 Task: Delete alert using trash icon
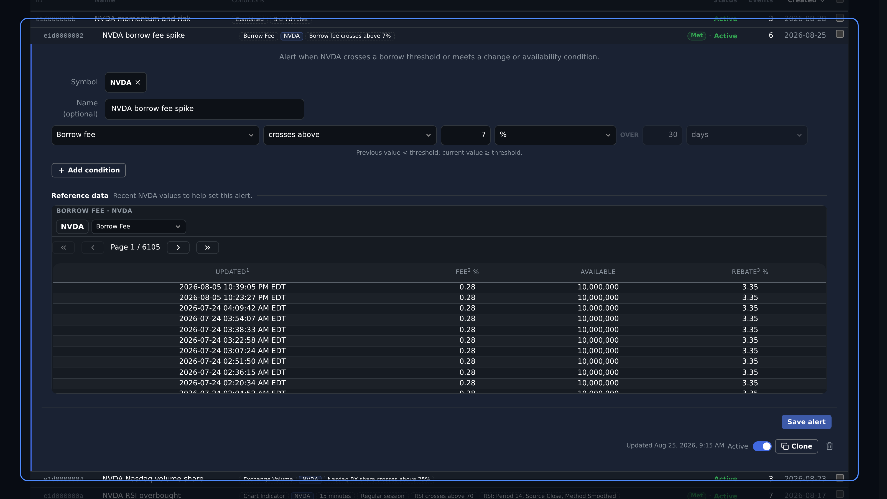[x=830, y=446]
